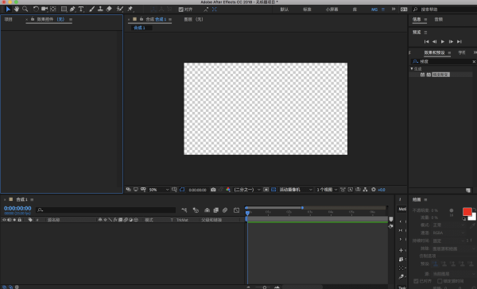The image size is (477, 289).
Task: Select the Unified Camera tool
Action: click(x=45, y=9)
